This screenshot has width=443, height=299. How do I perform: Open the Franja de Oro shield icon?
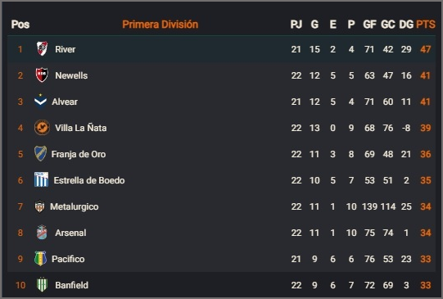[x=40, y=154]
